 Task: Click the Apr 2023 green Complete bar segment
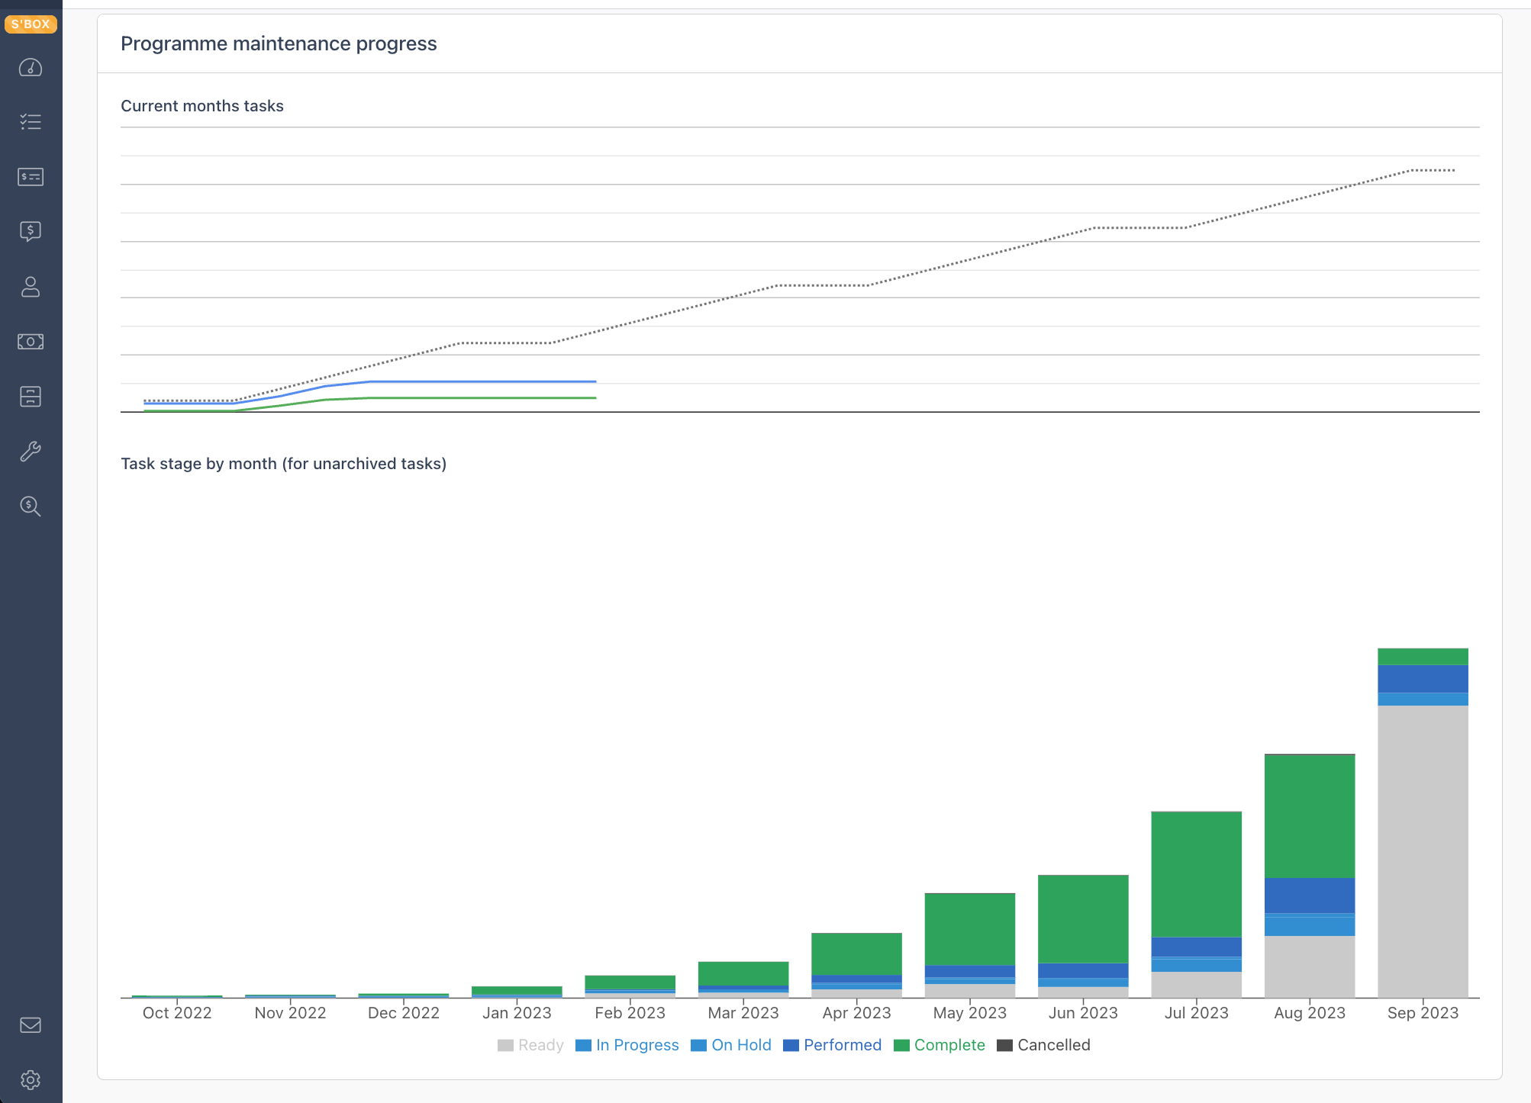click(x=856, y=953)
